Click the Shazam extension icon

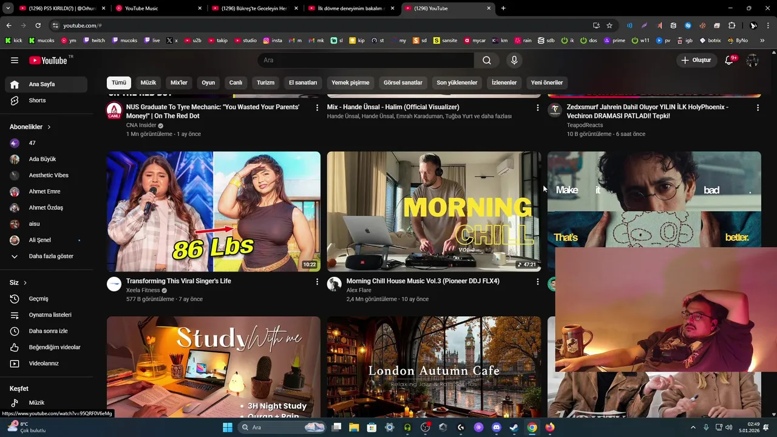tap(688, 25)
